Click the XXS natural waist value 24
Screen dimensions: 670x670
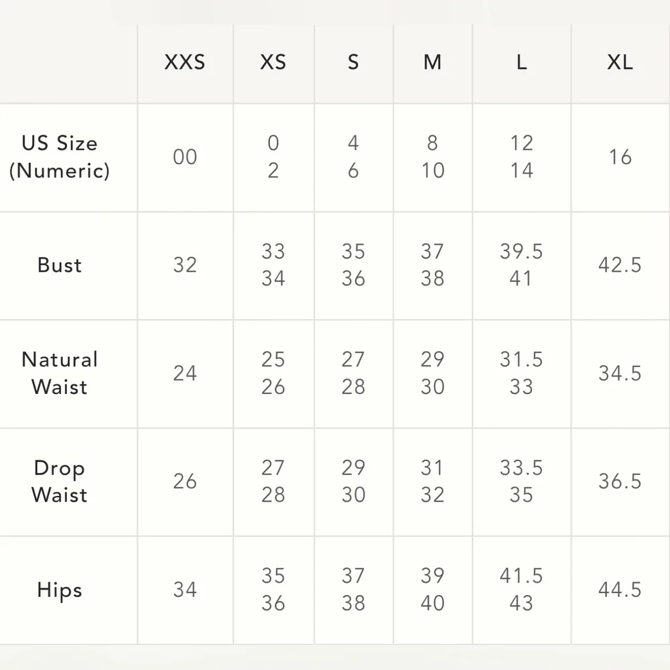[185, 373]
